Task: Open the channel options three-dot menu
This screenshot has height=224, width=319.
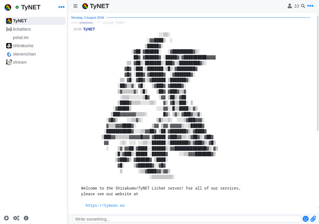Action: point(310,6)
